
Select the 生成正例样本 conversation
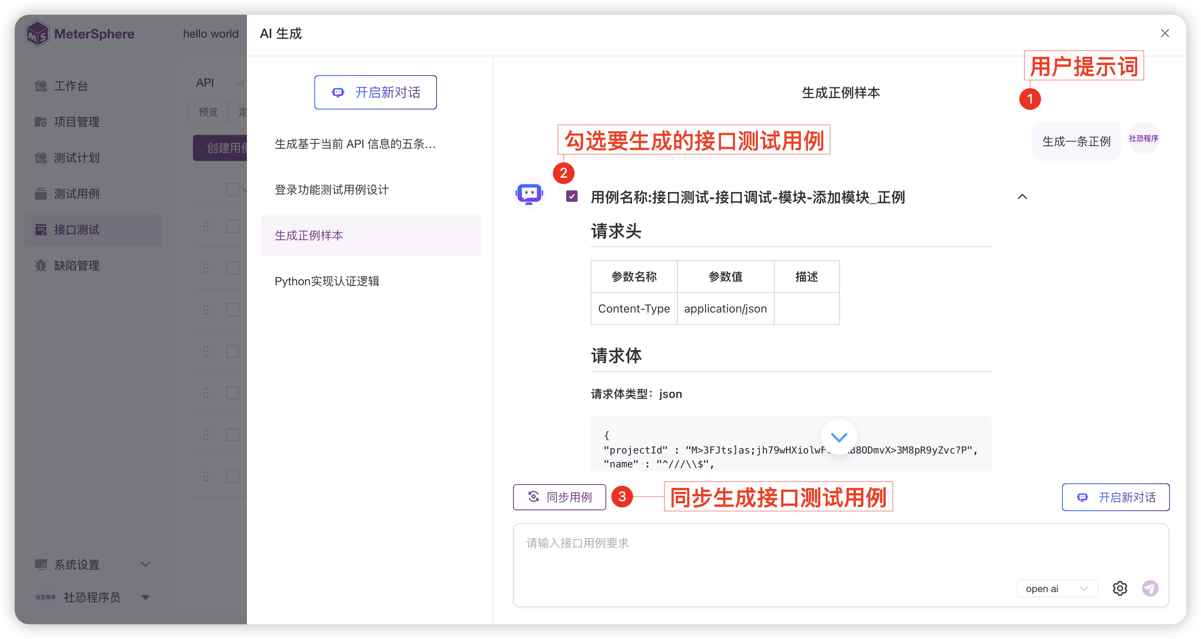pyautogui.click(x=371, y=235)
